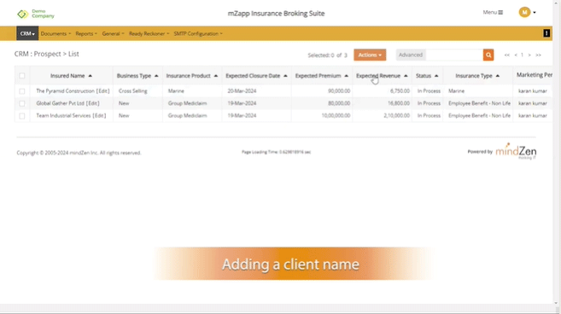Open the Actions dropdown button
This screenshot has height=314, width=561.
coord(370,55)
